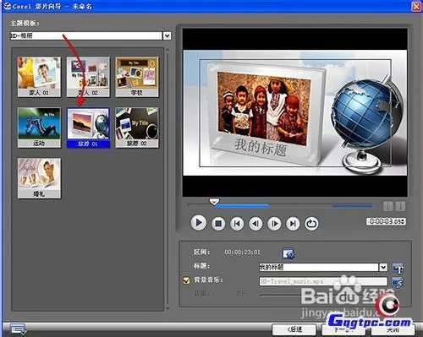Click the options icon in bottom-left corner
Screen dimensions: 423x337
click(18, 329)
